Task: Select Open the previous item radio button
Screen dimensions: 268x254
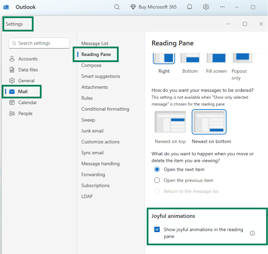Action: coord(157,180)
